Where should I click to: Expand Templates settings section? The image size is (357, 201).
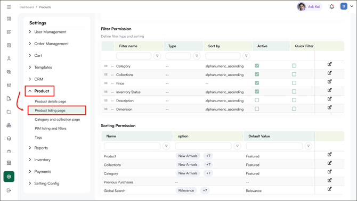[x=40, y=67]
